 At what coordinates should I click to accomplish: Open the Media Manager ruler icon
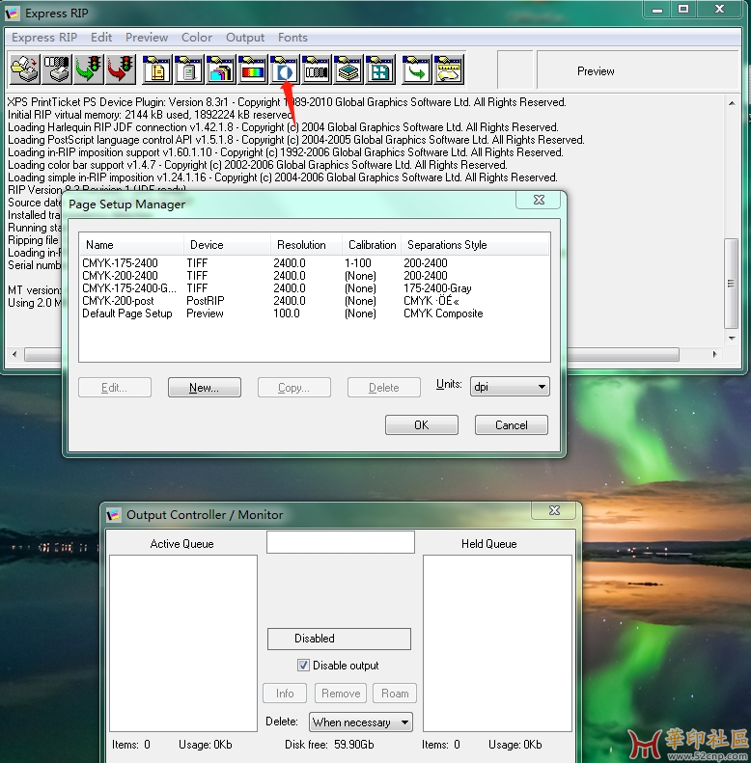(449, 69)
